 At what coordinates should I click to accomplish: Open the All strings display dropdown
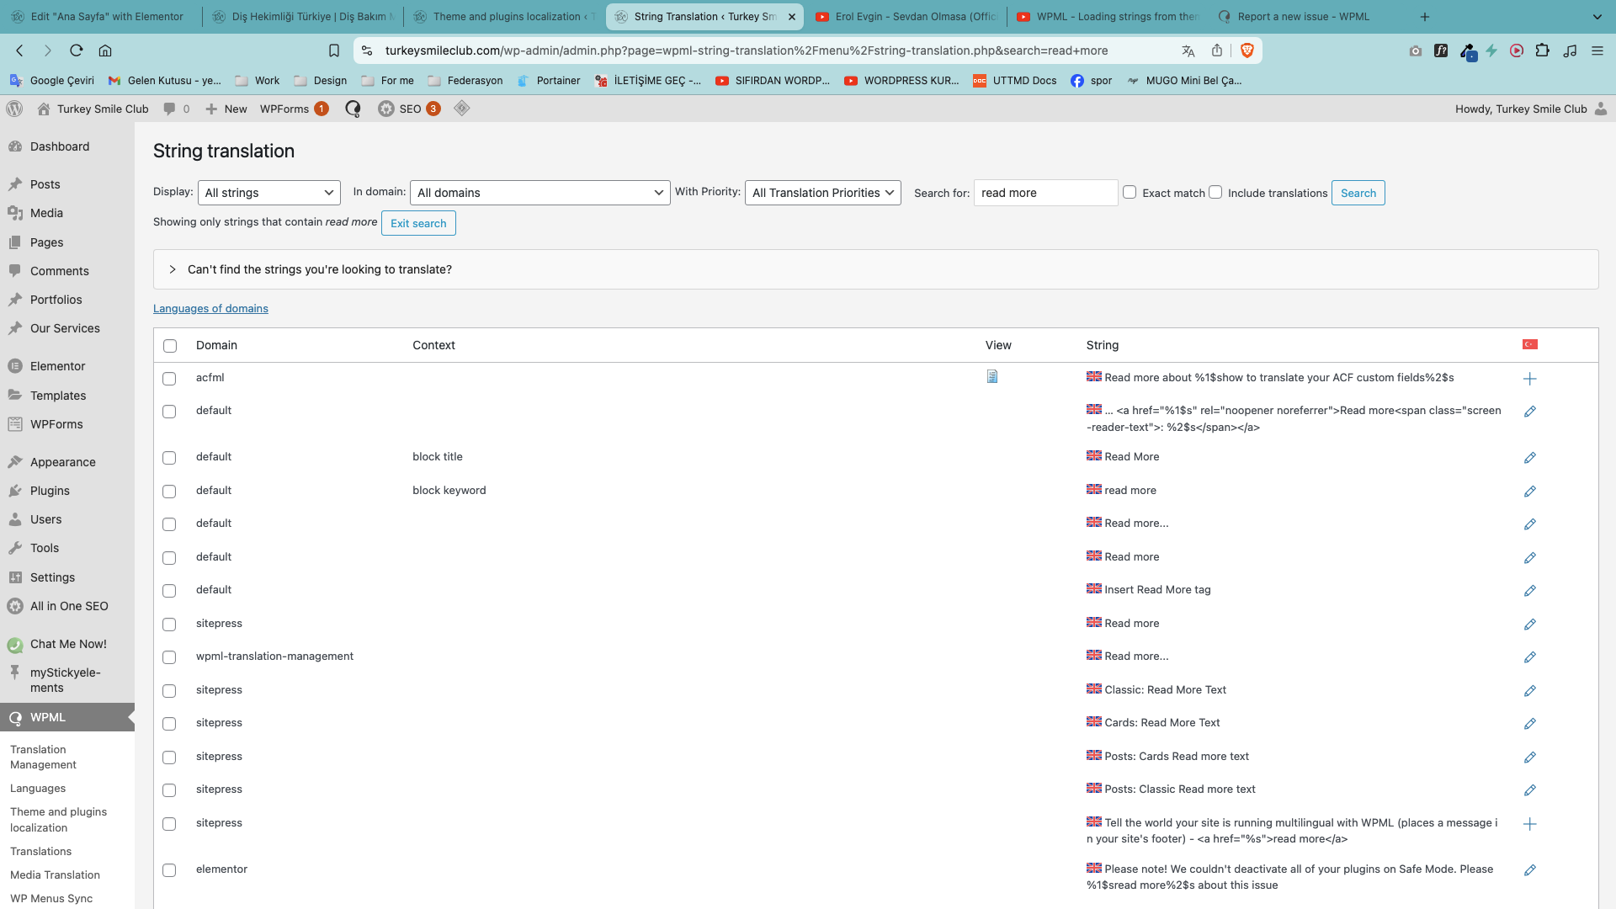pyautogui.click(x=269, y=193)
